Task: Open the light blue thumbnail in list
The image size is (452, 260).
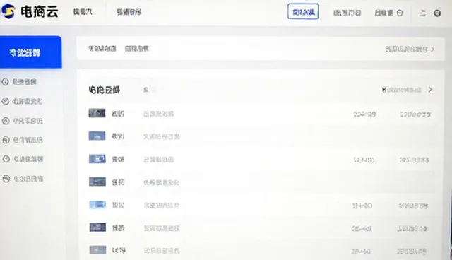Action: point(97,205)
